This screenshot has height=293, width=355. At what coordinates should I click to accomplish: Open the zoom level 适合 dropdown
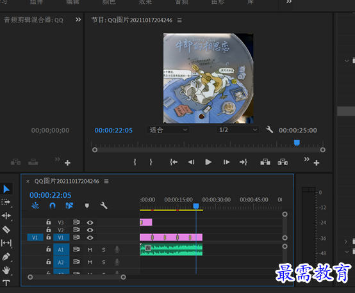click(168, 130)
